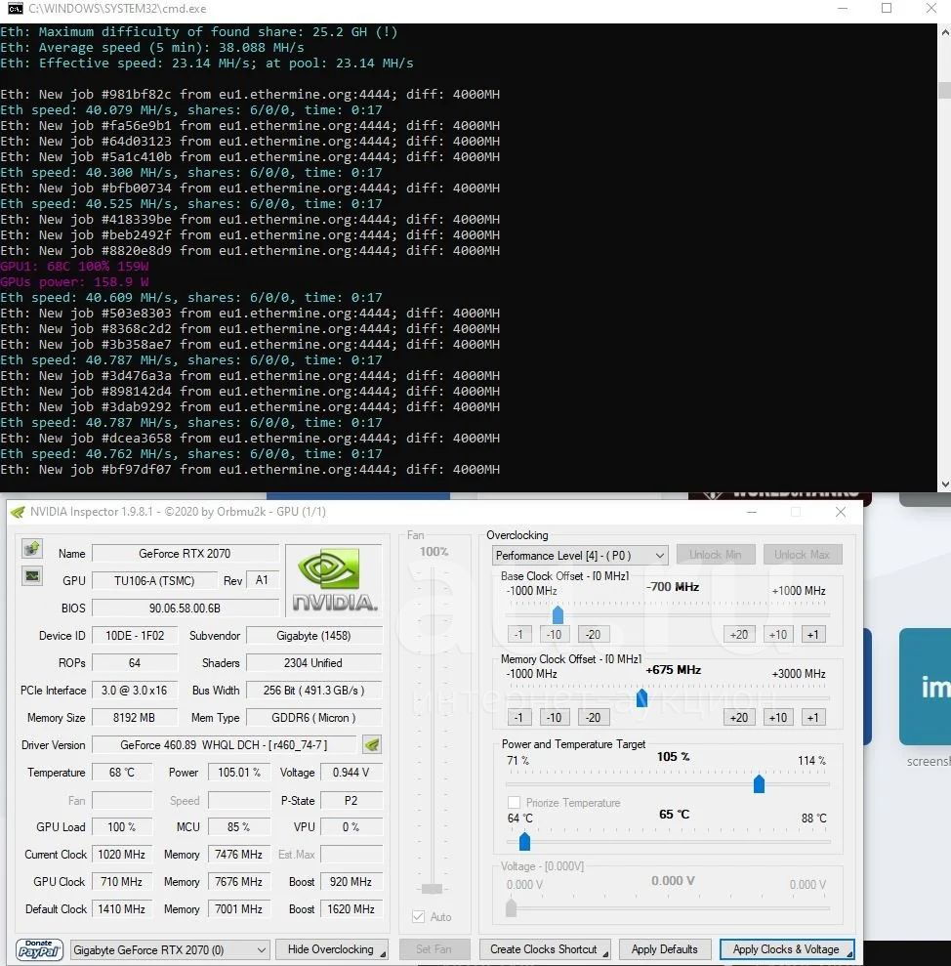Click the GPU Load value 100 %
Screen dimensions: 951x966
point(122,826)
